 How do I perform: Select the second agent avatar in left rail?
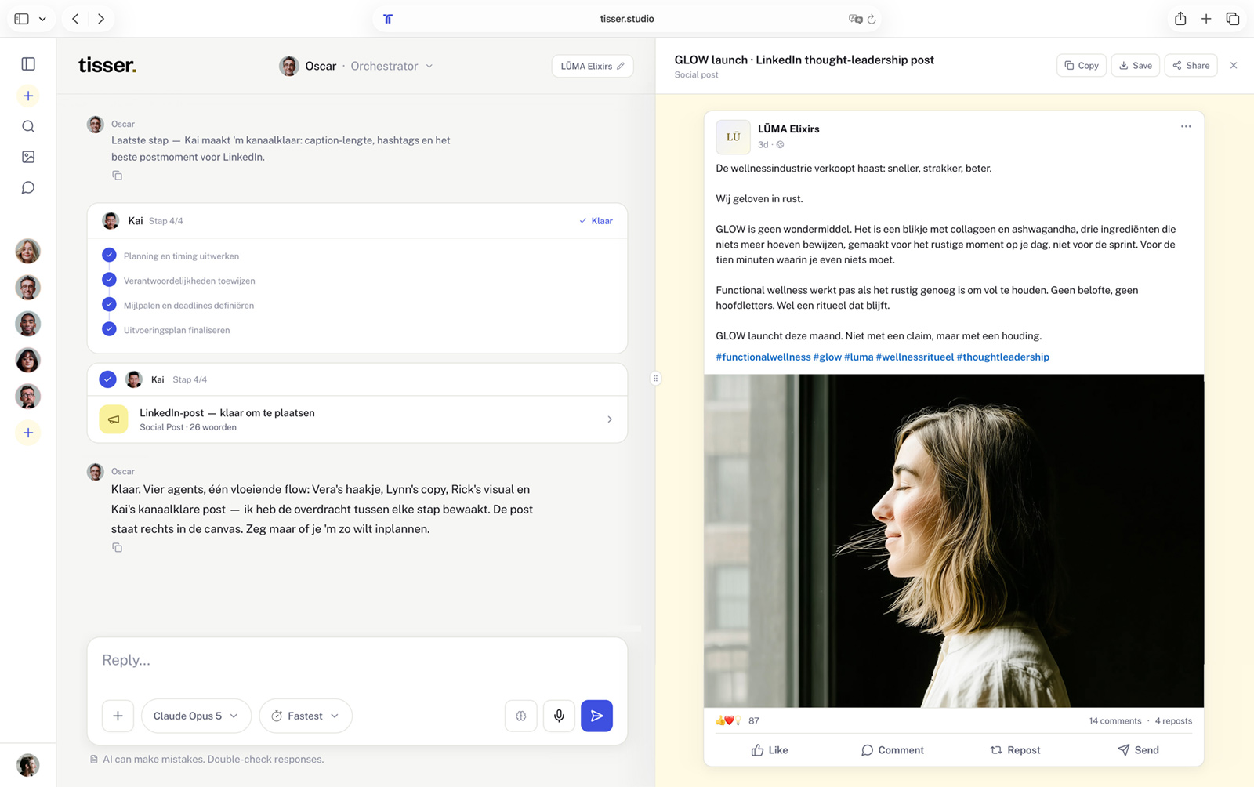pos(28,288)
